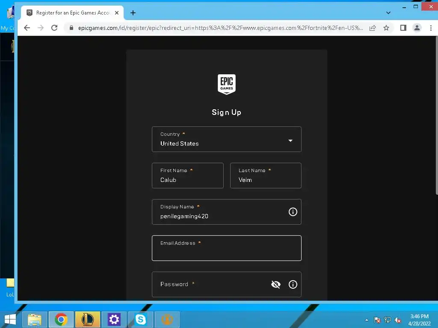Viewport: 438px width, 328px height.
Task: Go forward in the Chrome browser
Action: click(x=41, y=28)
